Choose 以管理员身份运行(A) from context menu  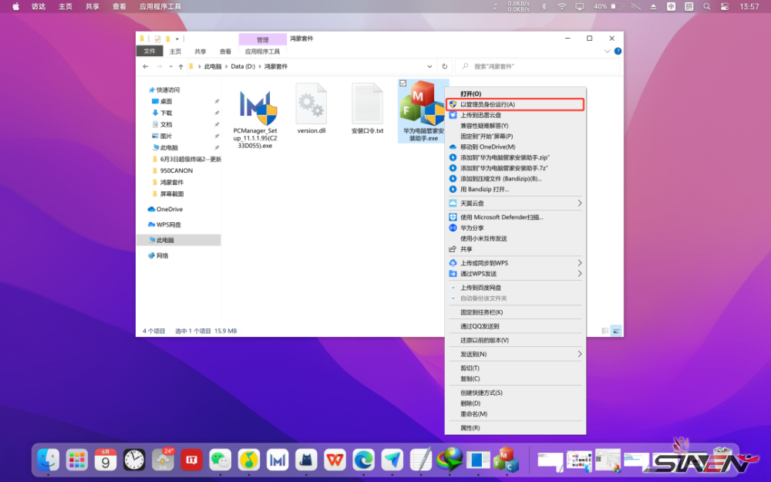(x=515, y=104)
